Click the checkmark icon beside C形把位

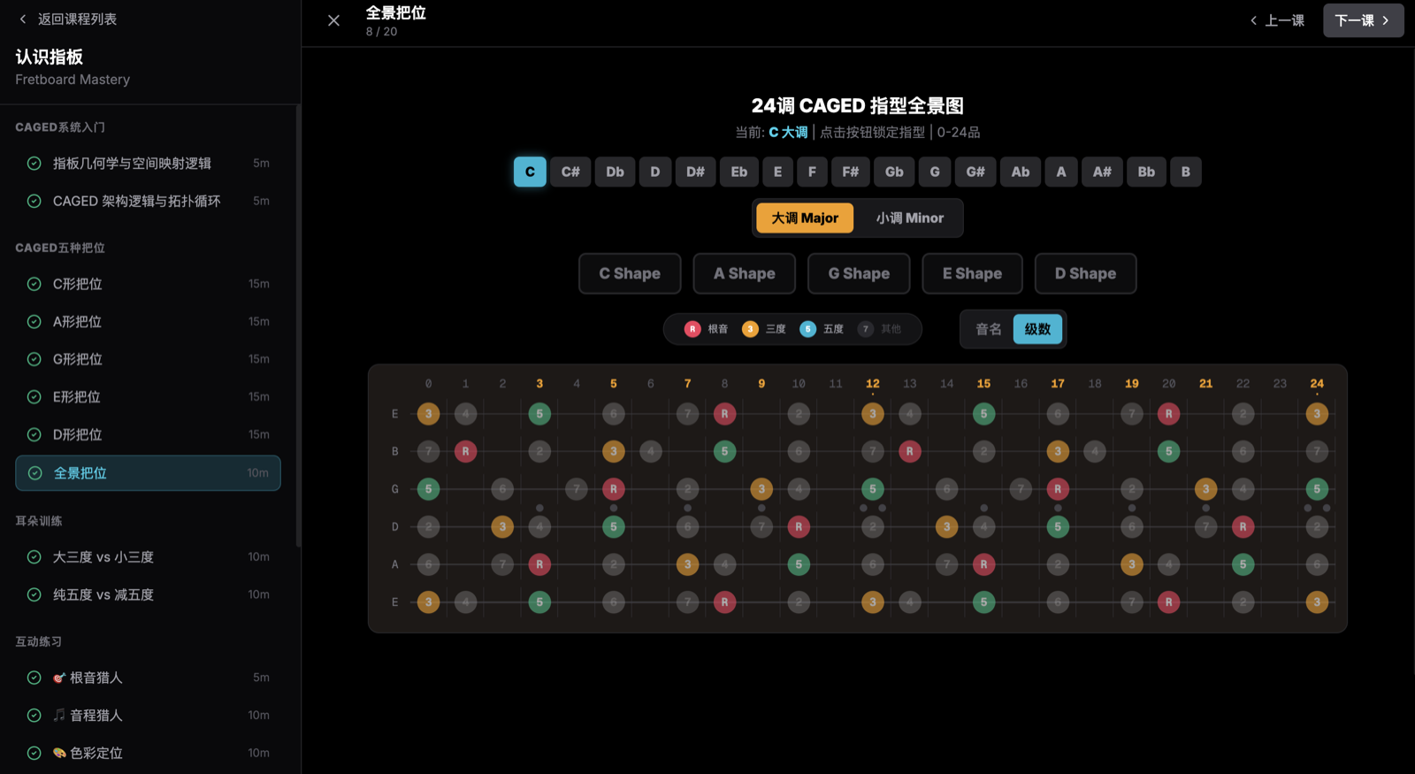[34, 284]
